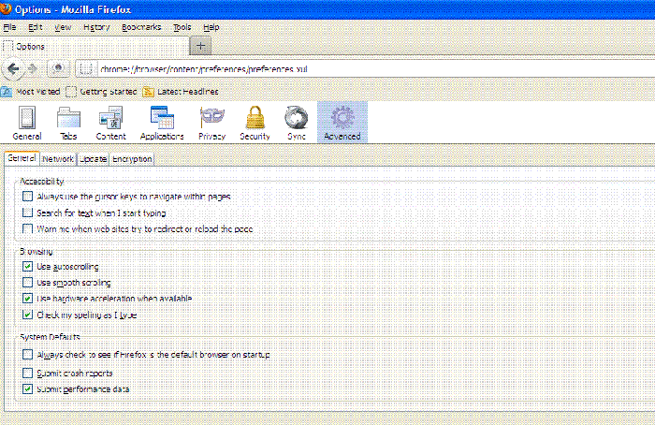Click the Advanced gear icon

click(x=342, y=122)
